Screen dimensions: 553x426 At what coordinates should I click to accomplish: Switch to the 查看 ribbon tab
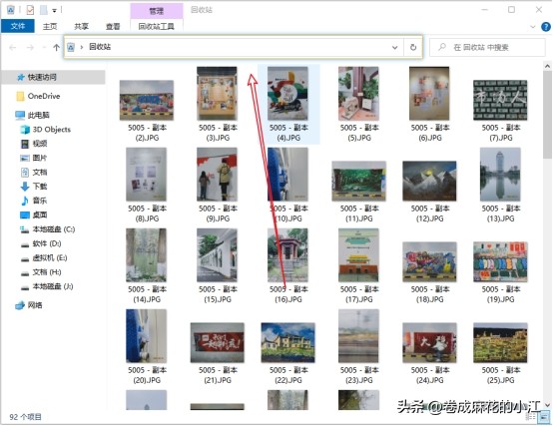click(113, 26)
